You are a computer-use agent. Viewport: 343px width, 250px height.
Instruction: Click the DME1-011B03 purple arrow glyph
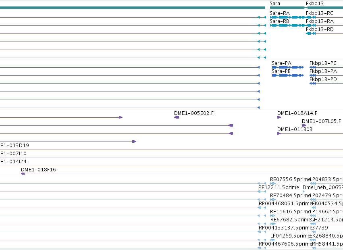click(x=279, y=133)
